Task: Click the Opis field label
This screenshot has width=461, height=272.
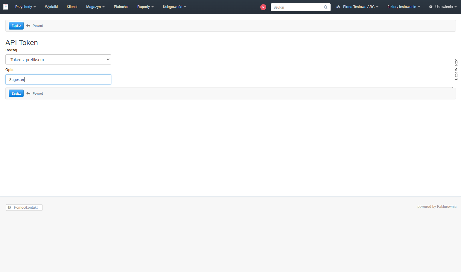Action: pyautogui.click(x=9, y=70)
